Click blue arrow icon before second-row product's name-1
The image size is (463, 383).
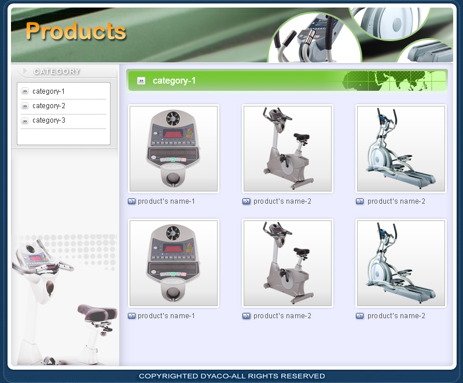pos(131,316)
